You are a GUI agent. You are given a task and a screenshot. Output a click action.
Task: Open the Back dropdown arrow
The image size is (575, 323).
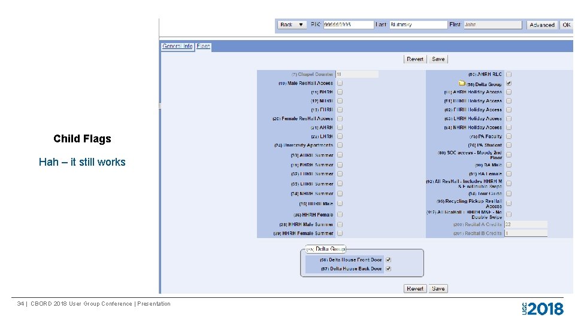(301, 25)
